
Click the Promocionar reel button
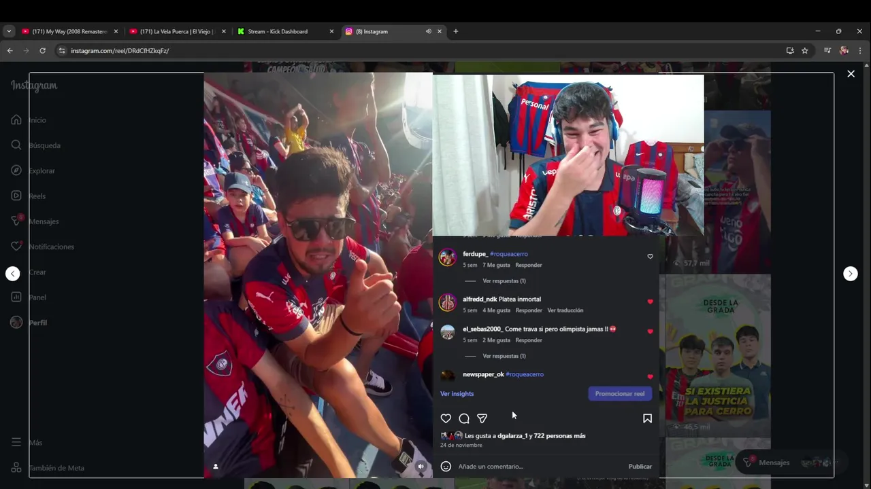coord(620,394)
